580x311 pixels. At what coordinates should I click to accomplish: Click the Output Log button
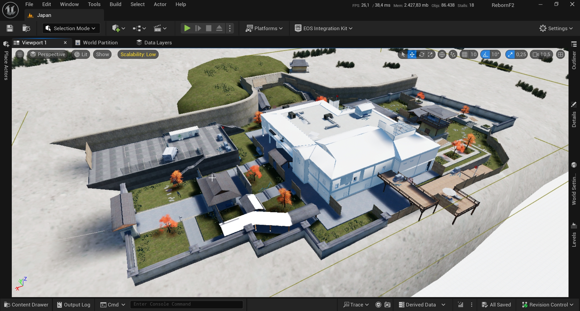pos(74,305)
